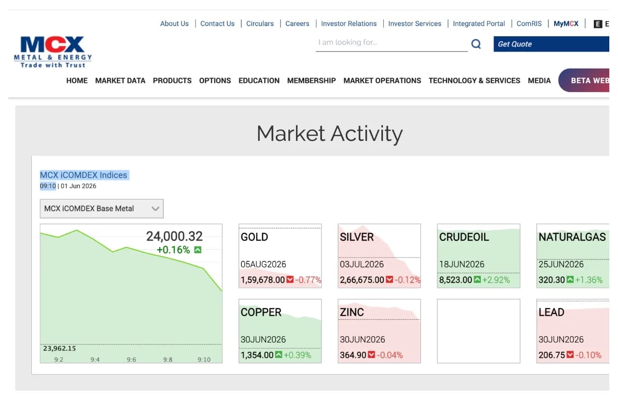Open the OPTIONS menu
The image size is (618, 410).
(x=215, y=81)
